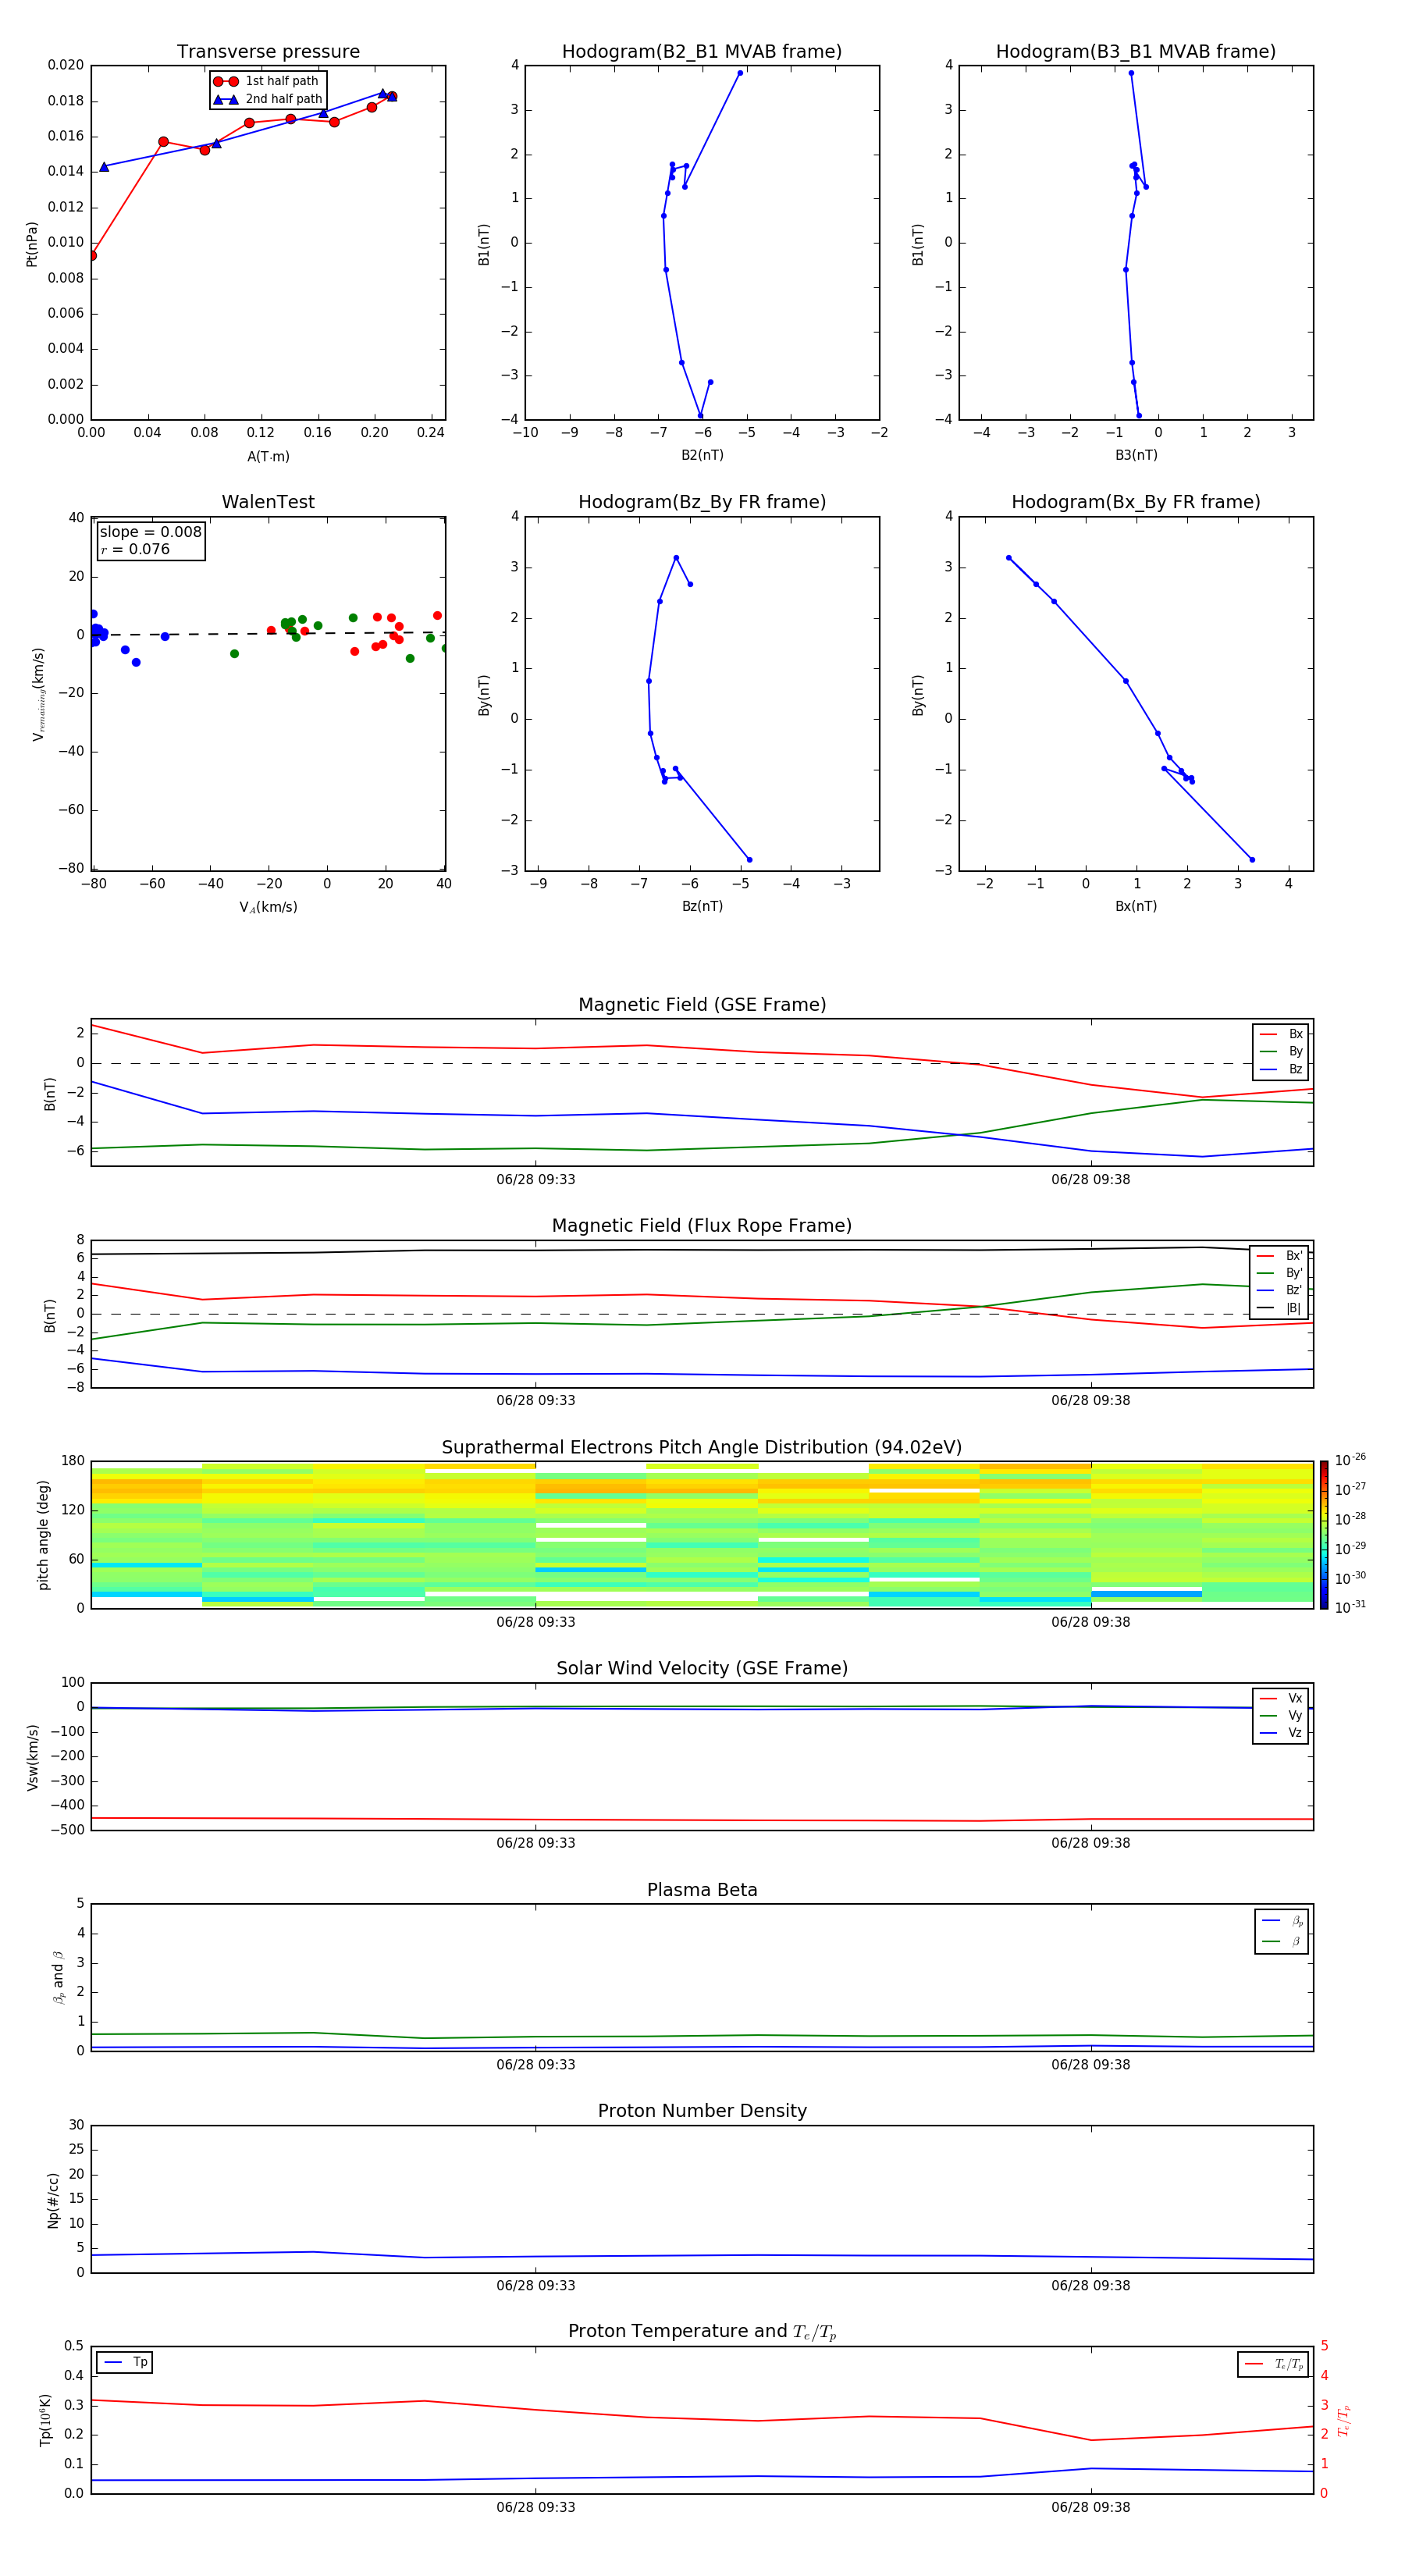
Task: Click 'Vy' in the solar wind legend
Action: 1295,1716
